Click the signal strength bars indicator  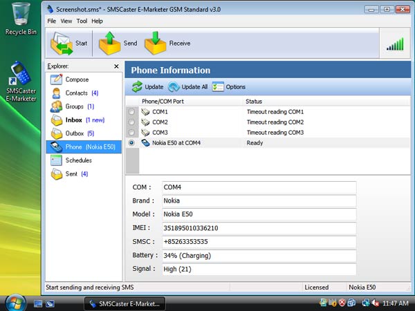[395, 44]
